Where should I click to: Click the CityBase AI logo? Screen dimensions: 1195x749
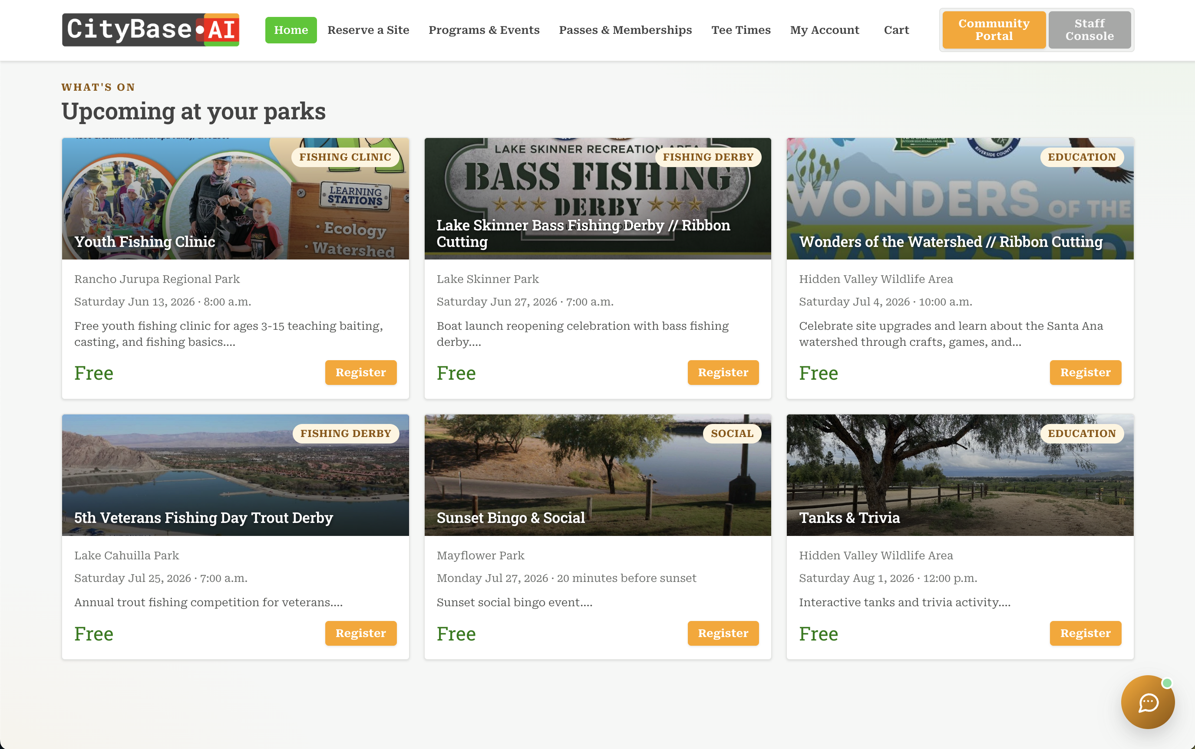click(x=151, y=30)
